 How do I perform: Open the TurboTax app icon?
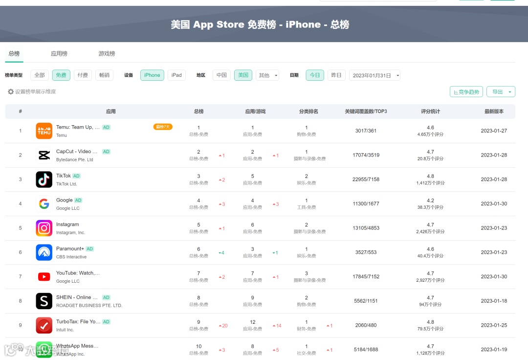coord(44,325)
